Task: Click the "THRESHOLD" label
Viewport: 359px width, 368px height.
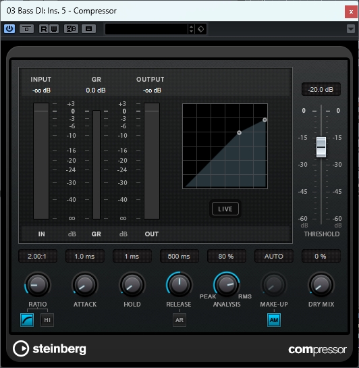Action: 322,234
